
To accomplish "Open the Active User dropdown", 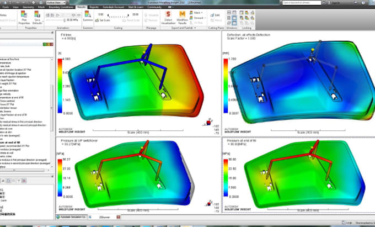I will pos(56,2).
